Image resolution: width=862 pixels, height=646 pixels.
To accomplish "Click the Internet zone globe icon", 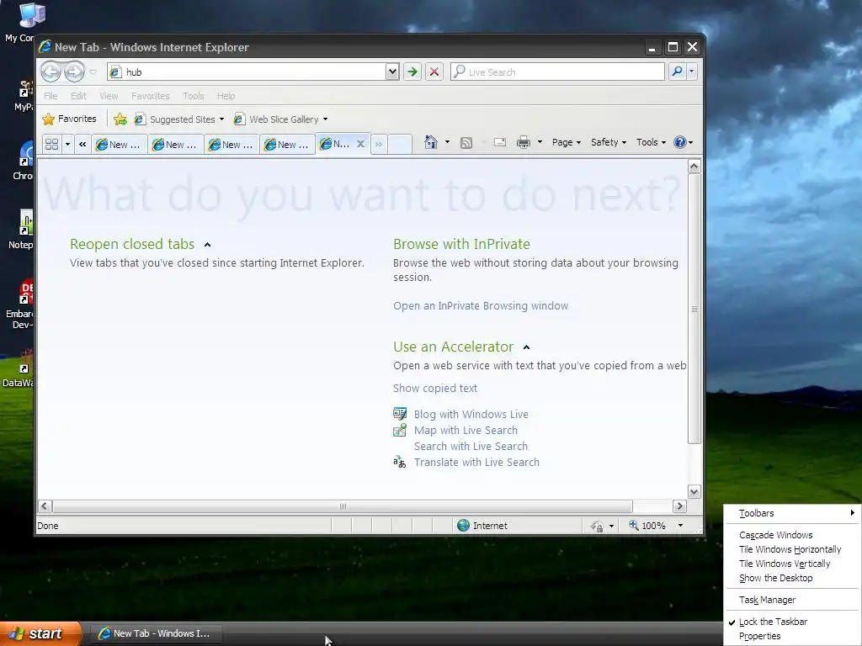I will [x=464, y=525].
